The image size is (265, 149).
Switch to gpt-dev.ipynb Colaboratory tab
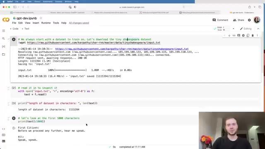(x=242, y=12)
